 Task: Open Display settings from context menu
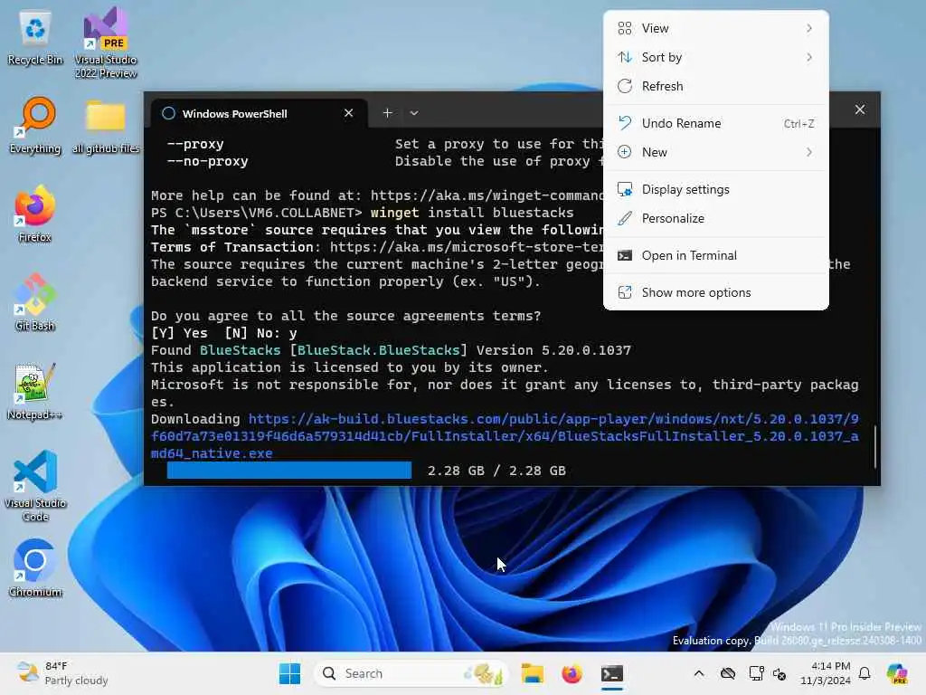click(x=716, y=190)
